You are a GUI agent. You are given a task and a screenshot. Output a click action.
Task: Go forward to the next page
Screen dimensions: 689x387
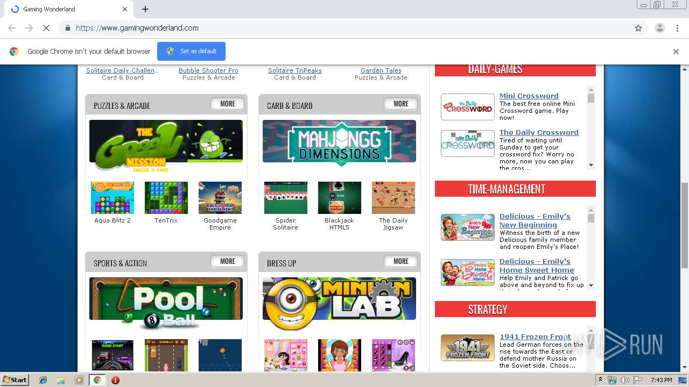click(x=29, y=28)
